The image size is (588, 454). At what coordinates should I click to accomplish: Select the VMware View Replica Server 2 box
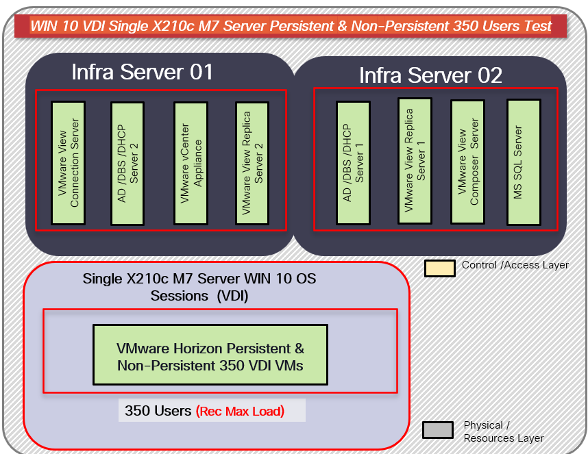[x=252, y=163]
